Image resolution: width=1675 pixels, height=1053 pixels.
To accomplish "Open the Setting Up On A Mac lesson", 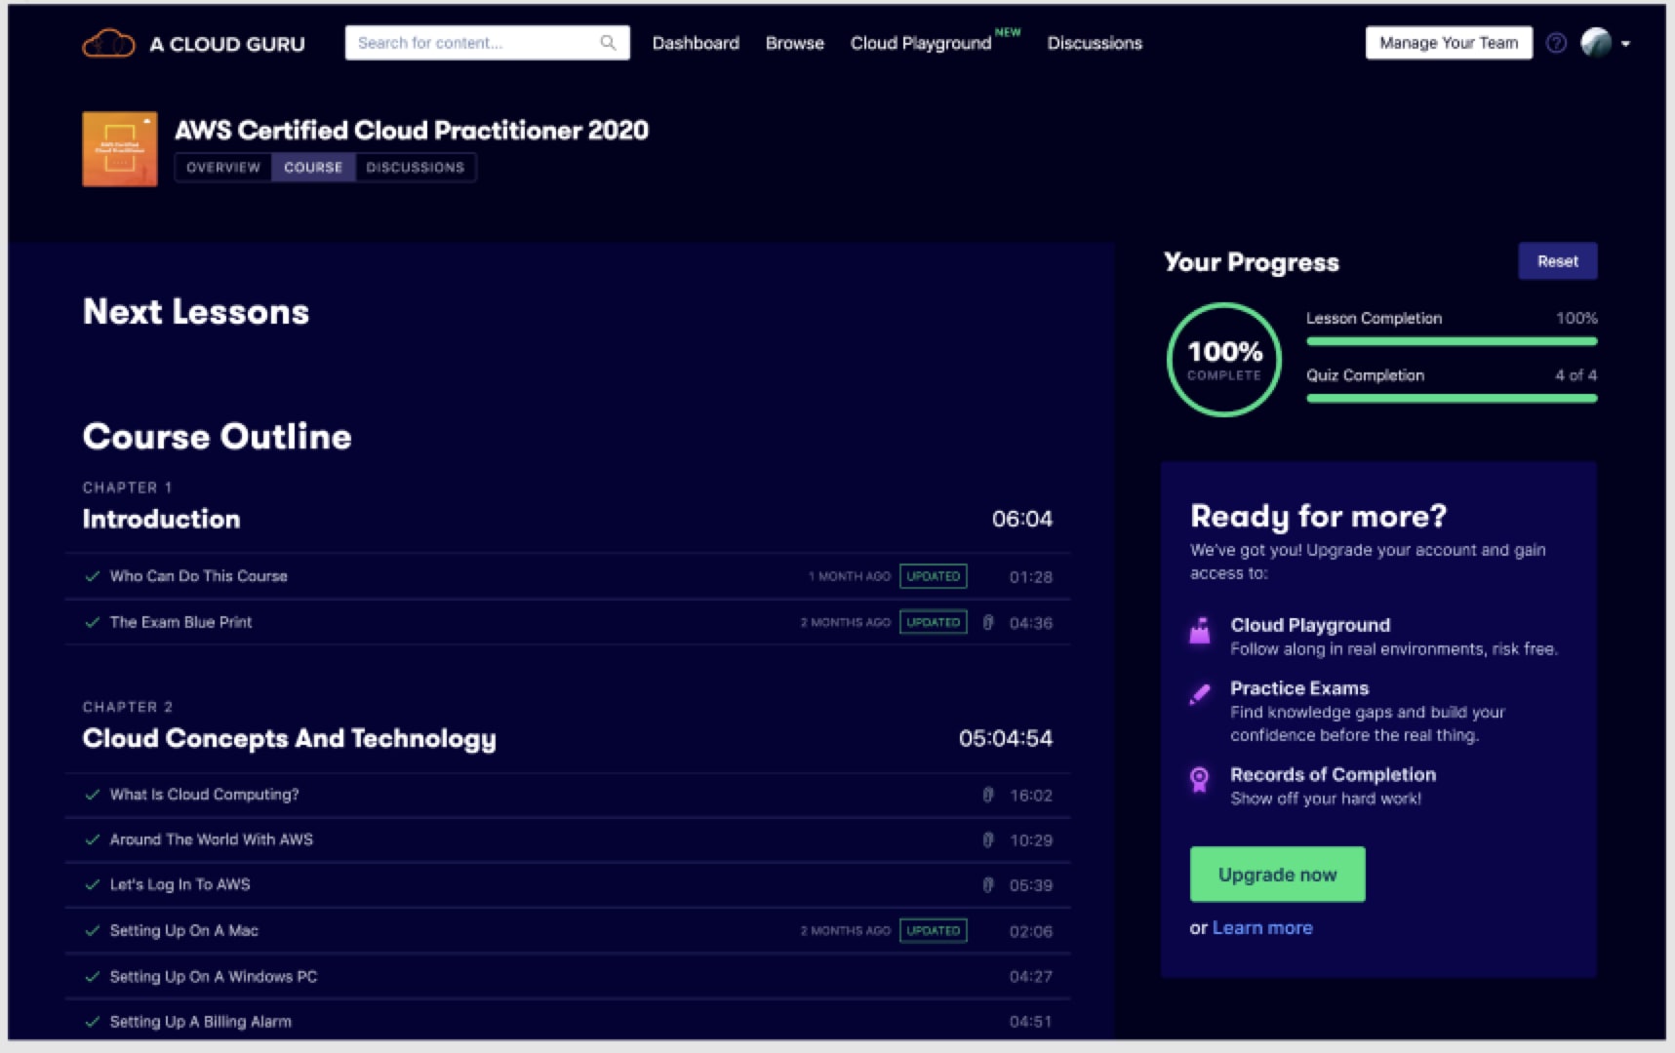I will (x=568, y=930).
